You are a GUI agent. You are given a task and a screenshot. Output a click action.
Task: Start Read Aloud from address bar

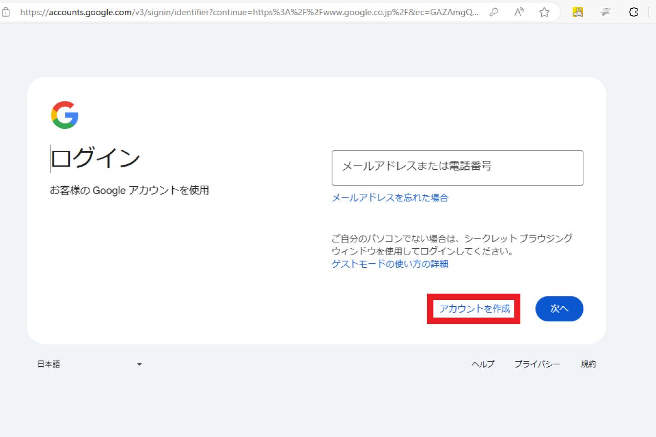[x=519, y=12]
